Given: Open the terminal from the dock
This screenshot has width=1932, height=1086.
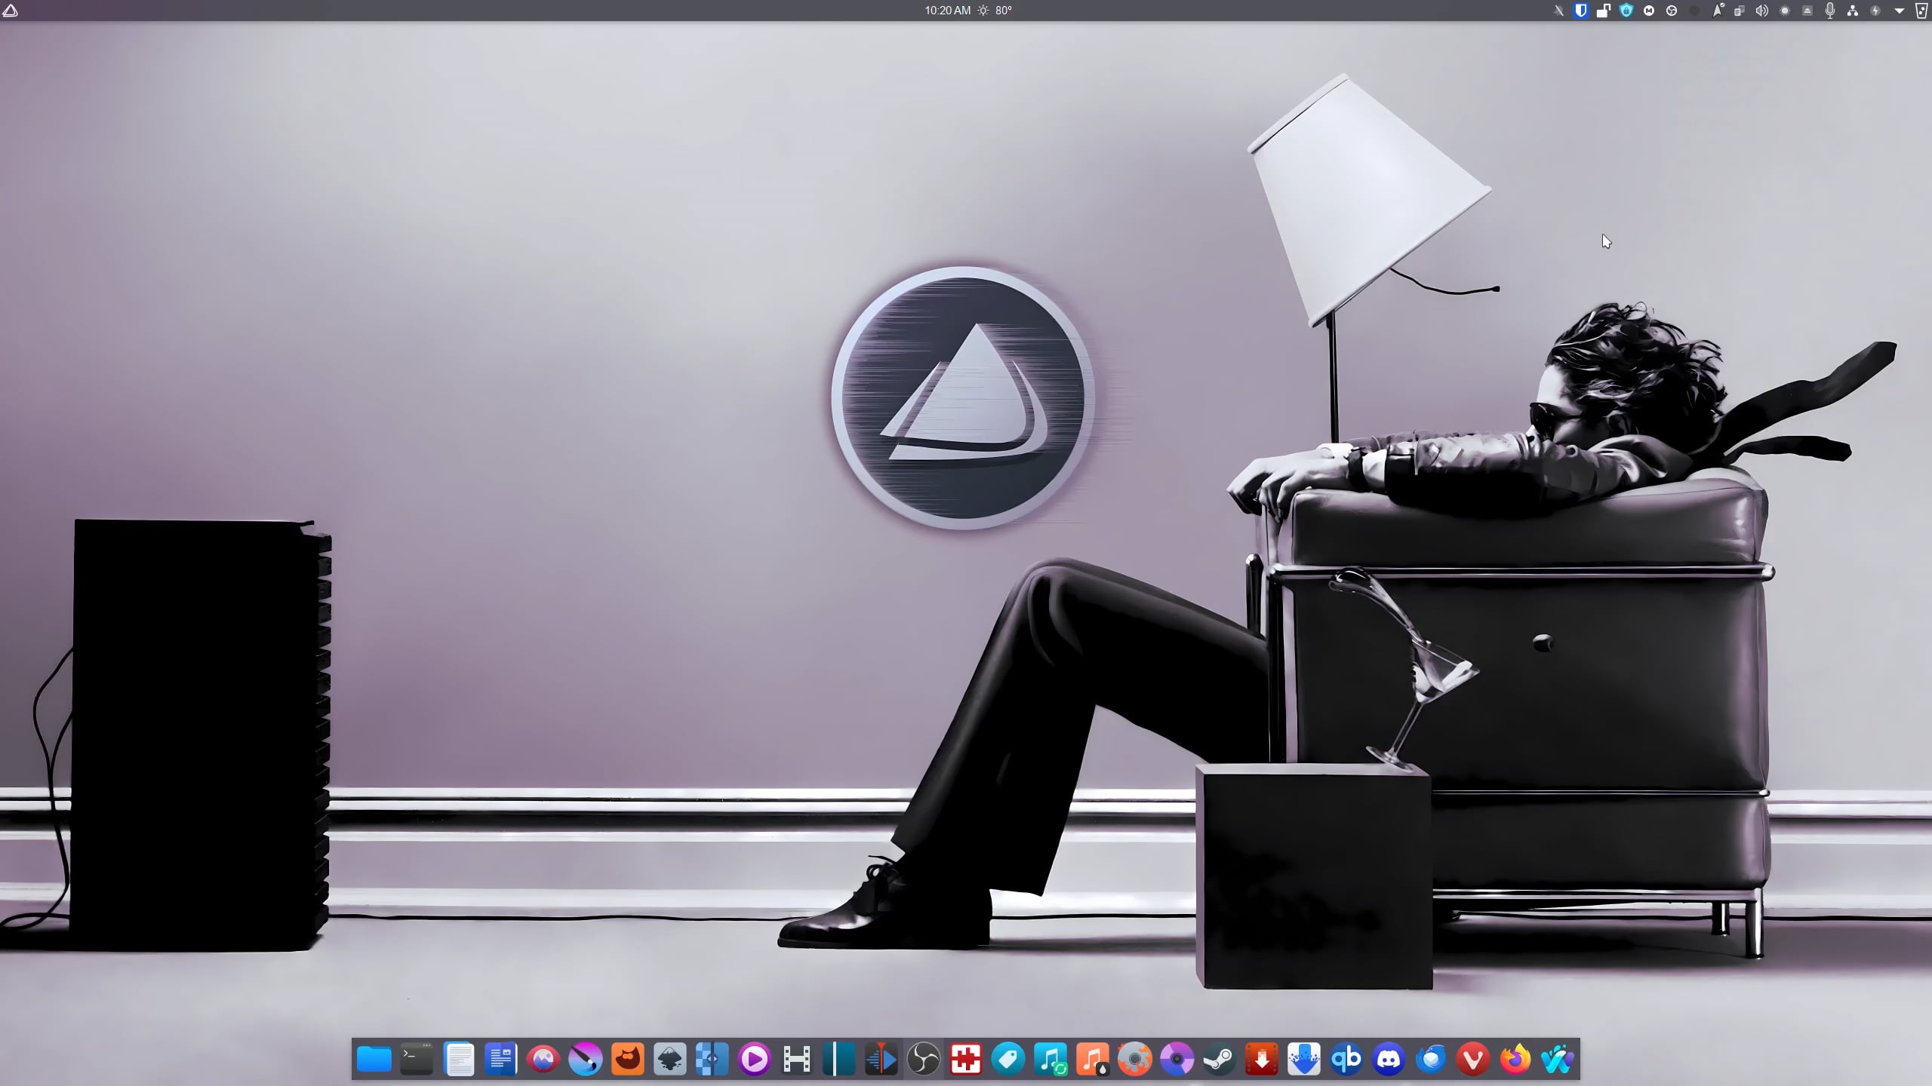Looking at the screenshot, I should click(417, 1060).
